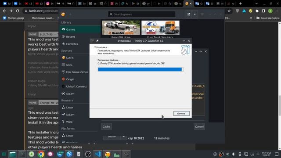Open the tab search dropdown in Chrome
Screen dimensions: 281x158
point(256,4)
